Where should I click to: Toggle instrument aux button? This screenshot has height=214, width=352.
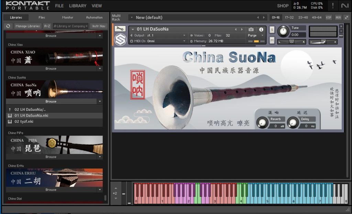(x=341, y=35)
